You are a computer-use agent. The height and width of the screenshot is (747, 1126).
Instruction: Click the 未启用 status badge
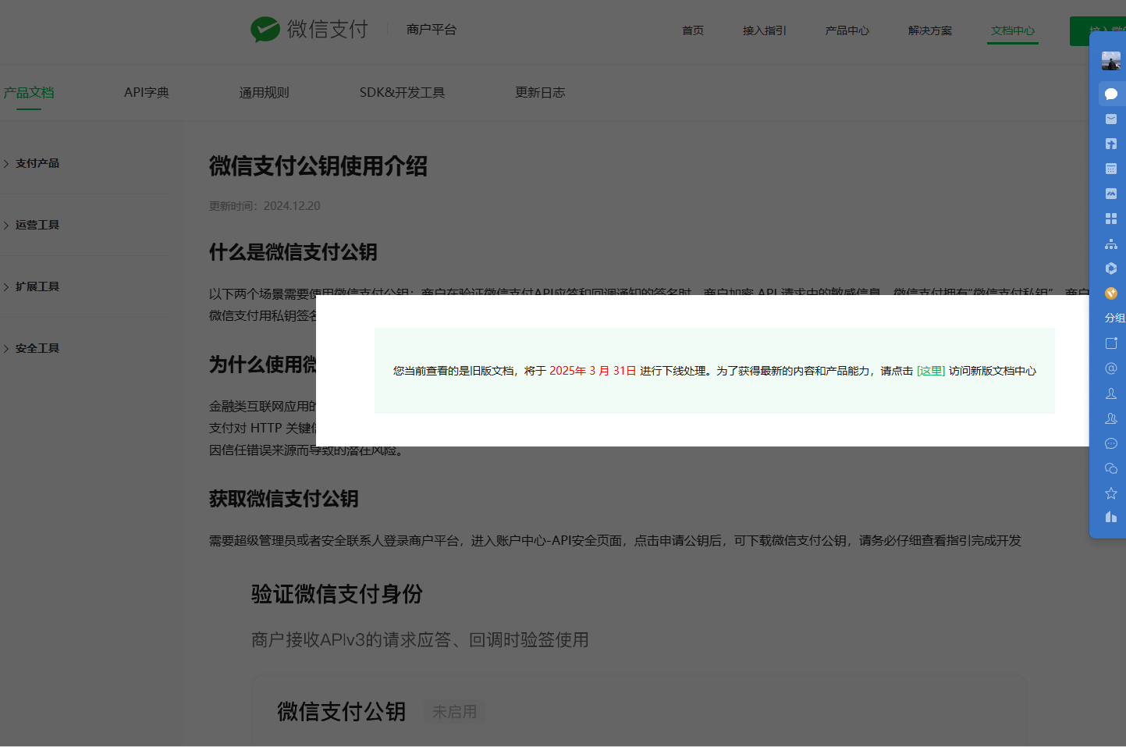pos(455,712)
